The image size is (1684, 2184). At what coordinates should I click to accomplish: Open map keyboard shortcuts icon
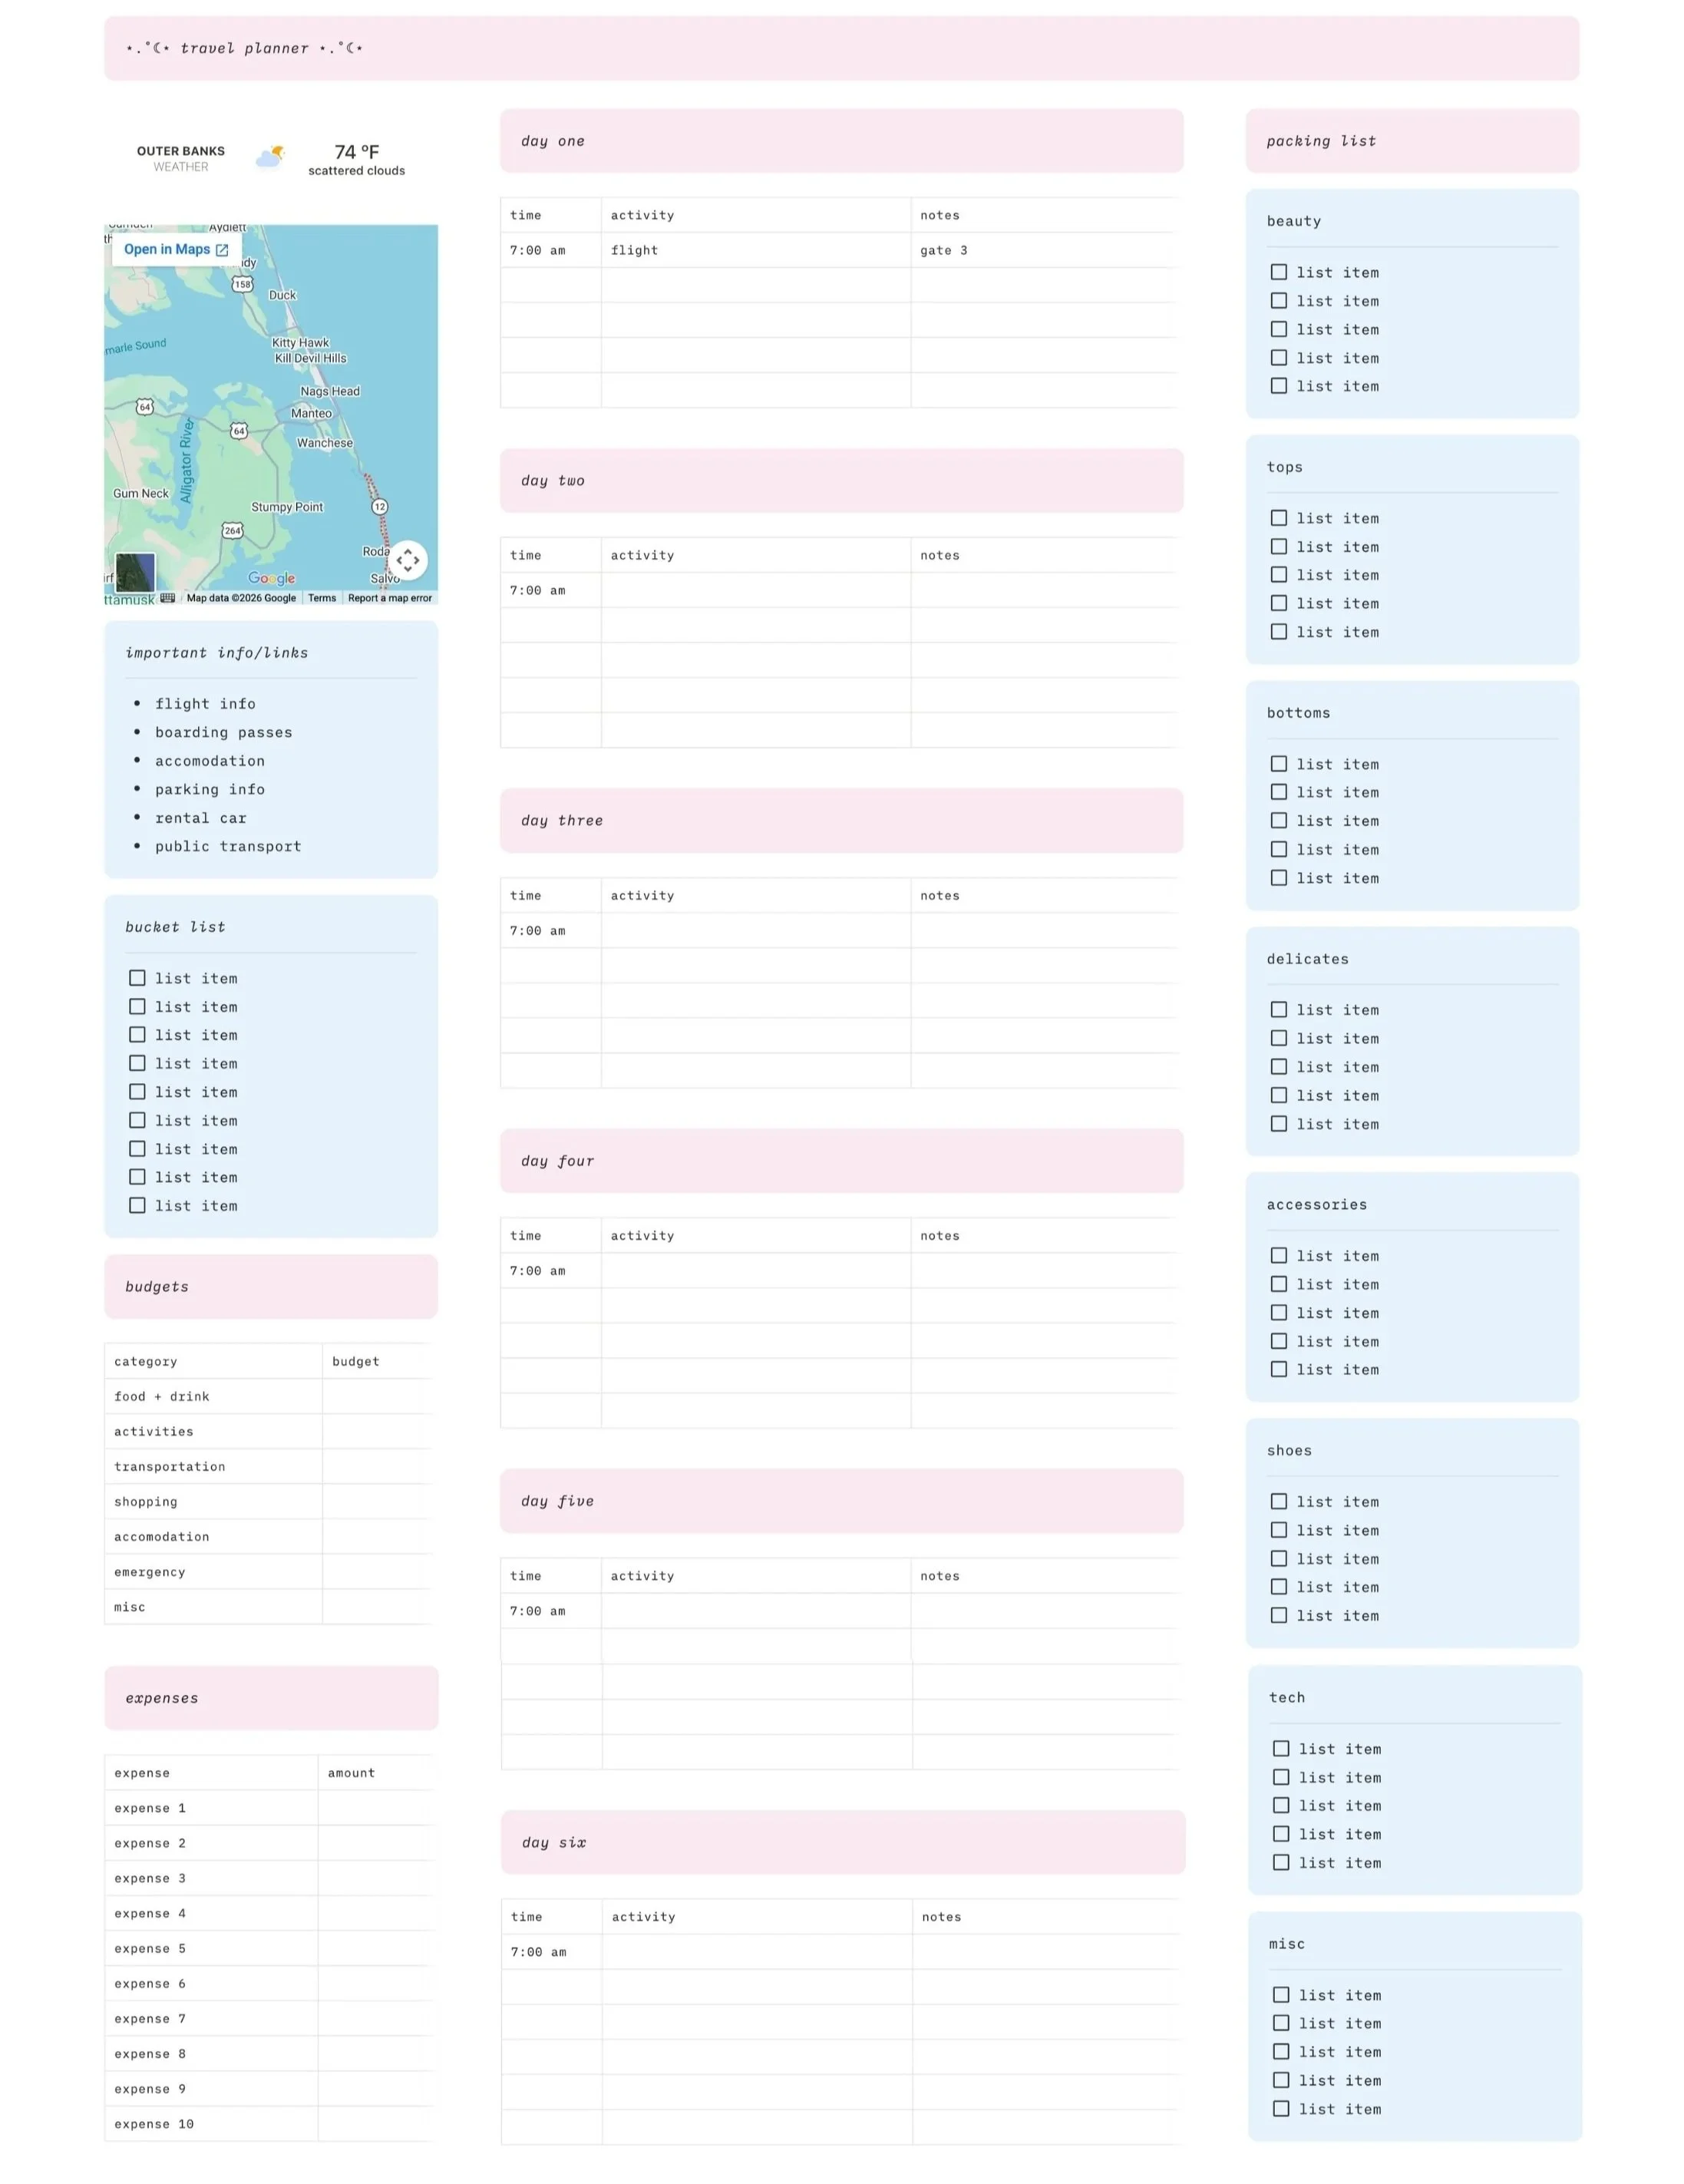[168, 598]
